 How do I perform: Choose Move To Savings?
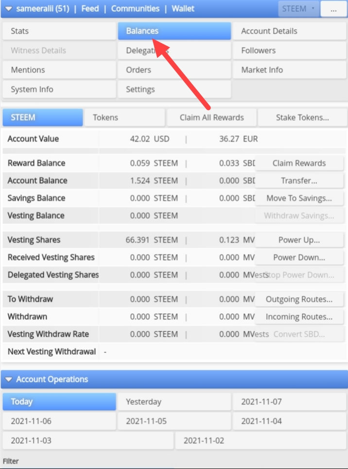299,198
